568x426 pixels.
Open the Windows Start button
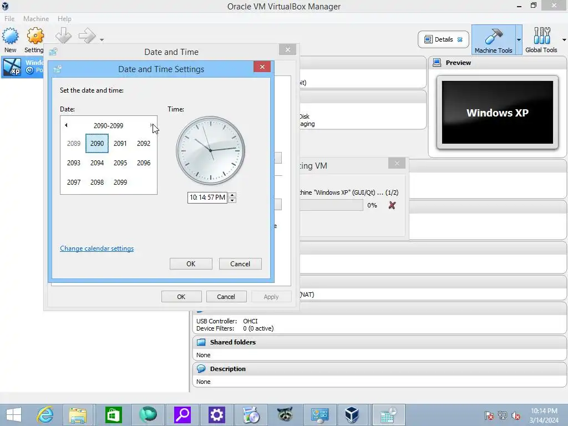click(x=14, y=415)
